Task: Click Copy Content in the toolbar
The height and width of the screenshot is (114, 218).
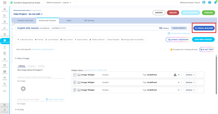Action: click(66, 40)
